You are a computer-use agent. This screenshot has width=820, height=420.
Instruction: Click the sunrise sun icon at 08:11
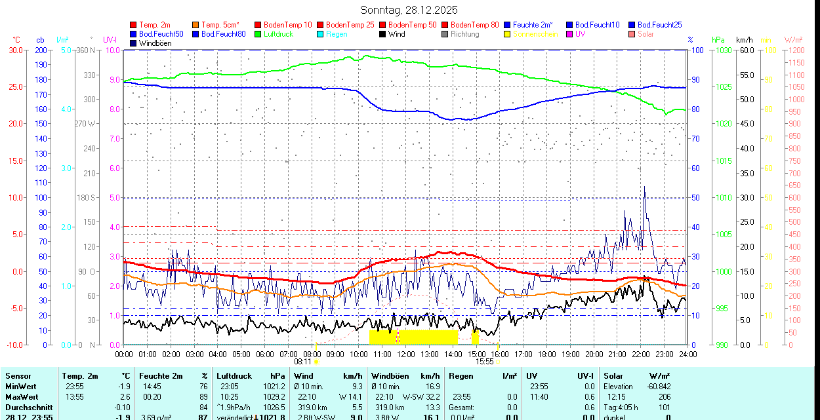(x=316, y=361)
